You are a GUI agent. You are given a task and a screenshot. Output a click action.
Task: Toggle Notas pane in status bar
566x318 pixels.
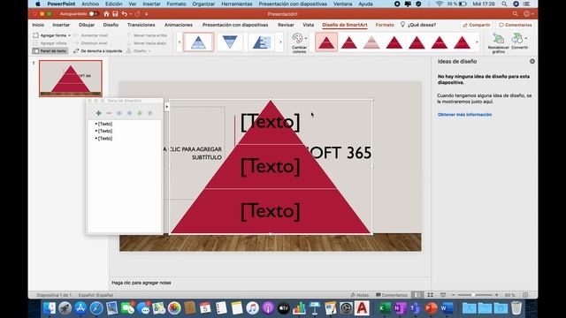360,295
